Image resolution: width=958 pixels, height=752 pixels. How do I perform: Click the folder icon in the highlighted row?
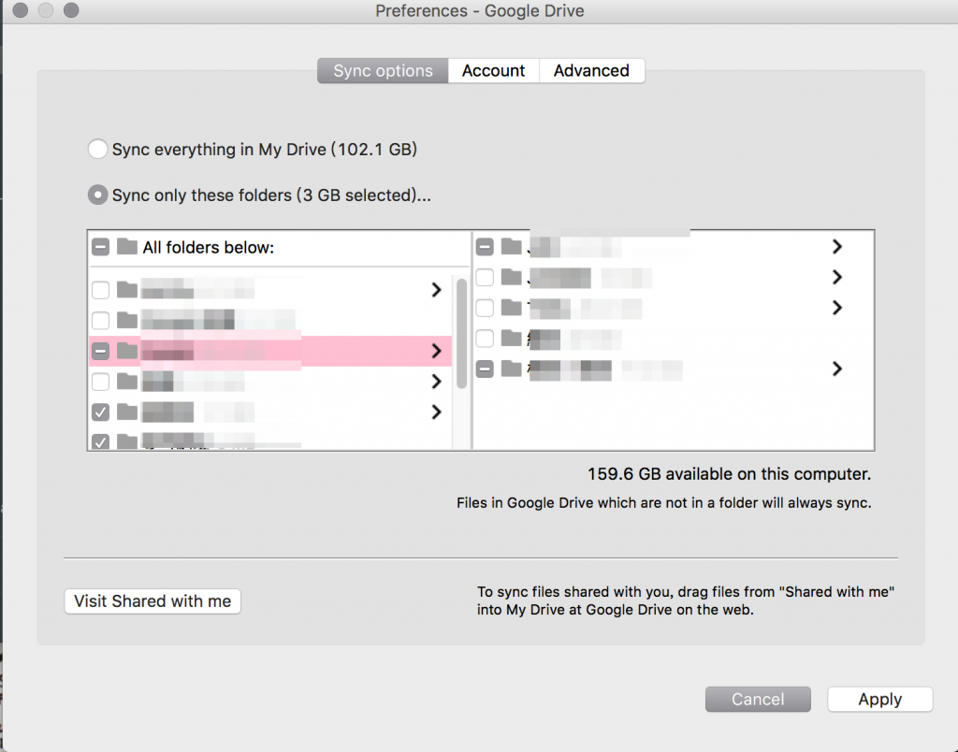[127, 351]
